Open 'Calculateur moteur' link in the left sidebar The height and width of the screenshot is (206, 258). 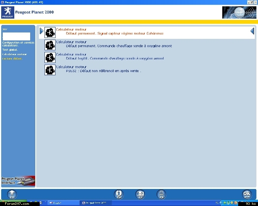pyautogui.click(x=14, y=54)
